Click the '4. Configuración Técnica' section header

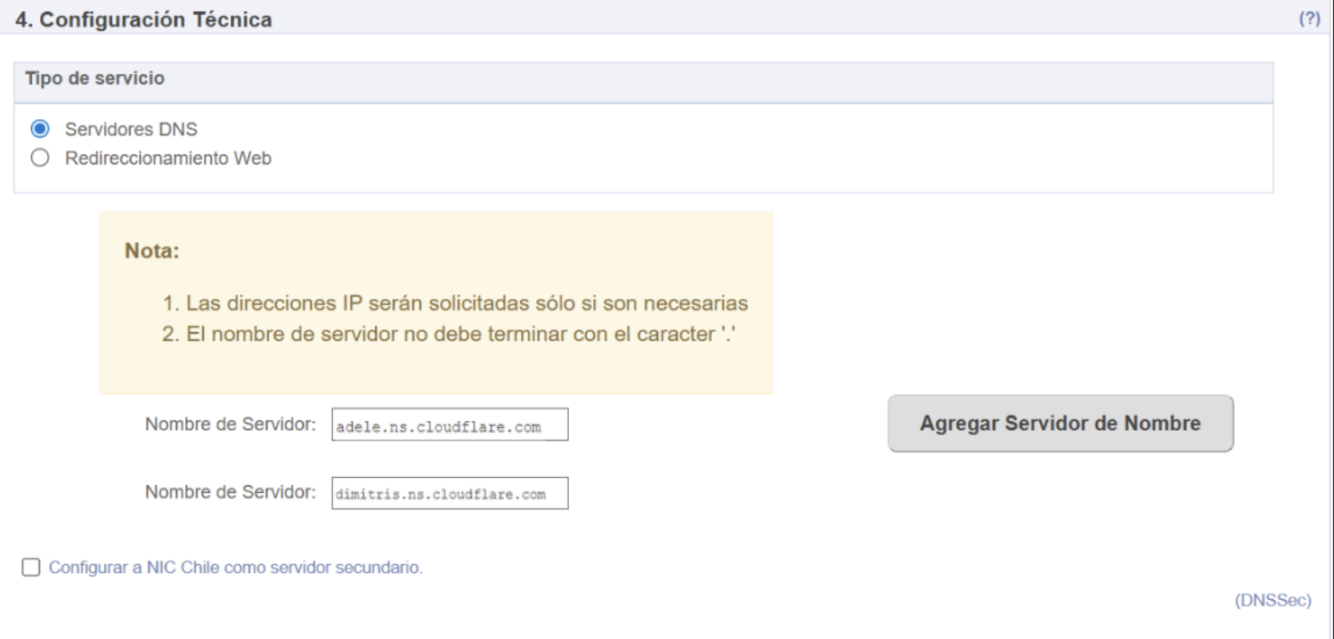144,19
